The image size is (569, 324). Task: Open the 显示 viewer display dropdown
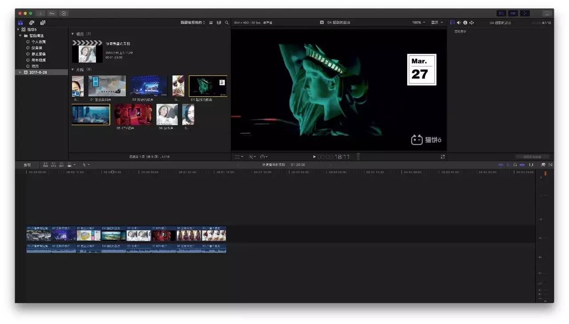437,23
